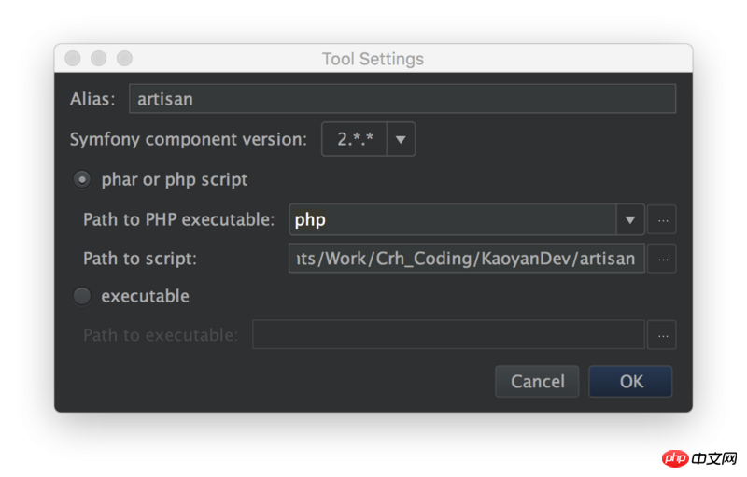Close the Tool Settings dialog window
This screenshot has width=747, height=477.
point(72,59)
